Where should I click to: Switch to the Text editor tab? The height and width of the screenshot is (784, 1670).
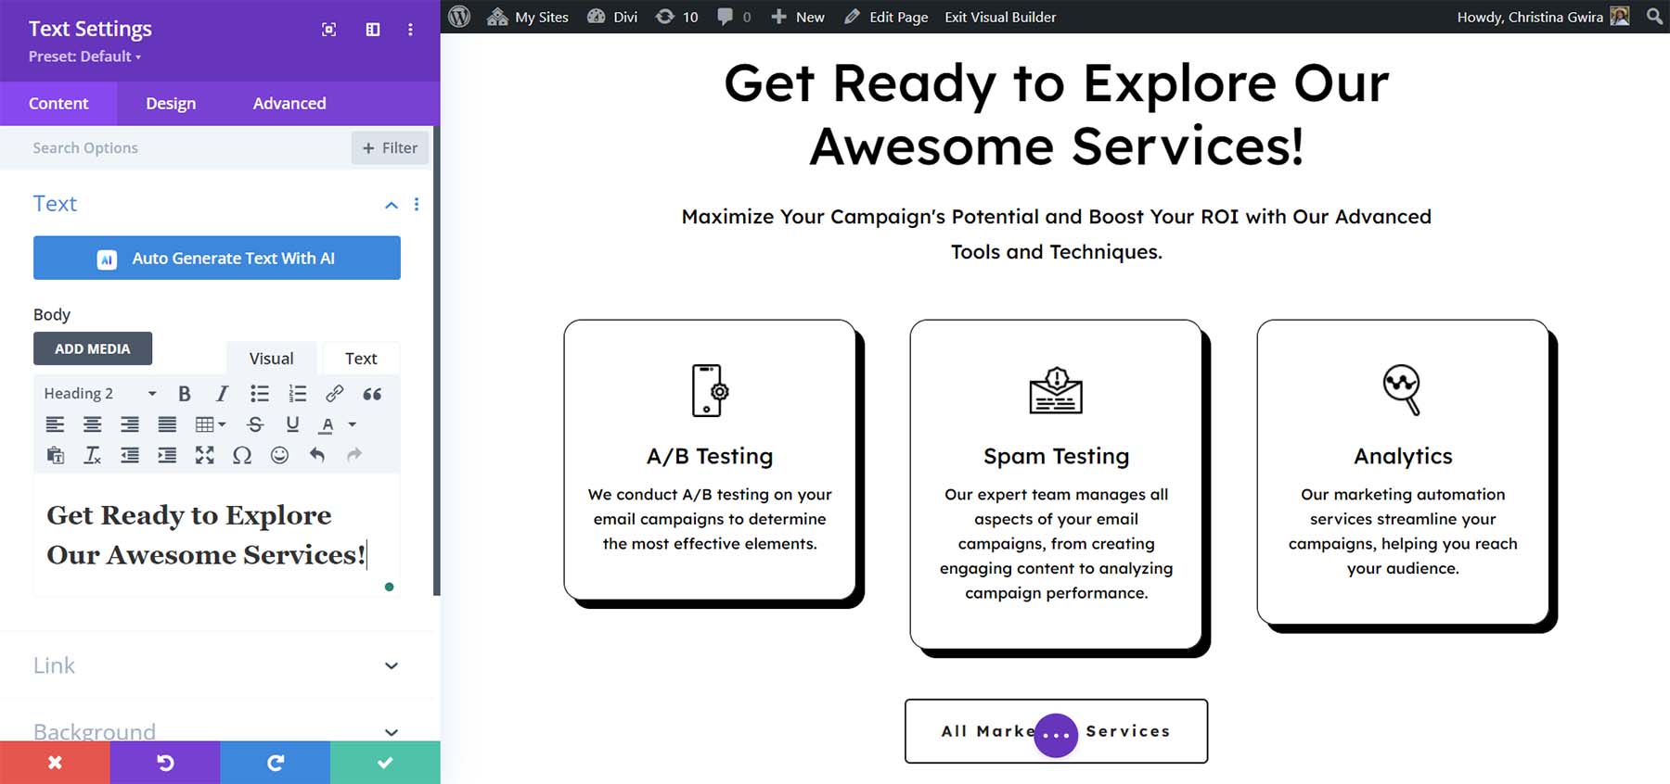tap(361, 359)
